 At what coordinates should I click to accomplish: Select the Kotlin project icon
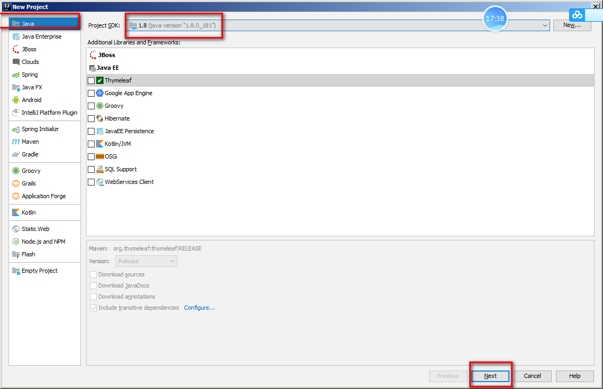pyautogui.click(x=16, y=212)
